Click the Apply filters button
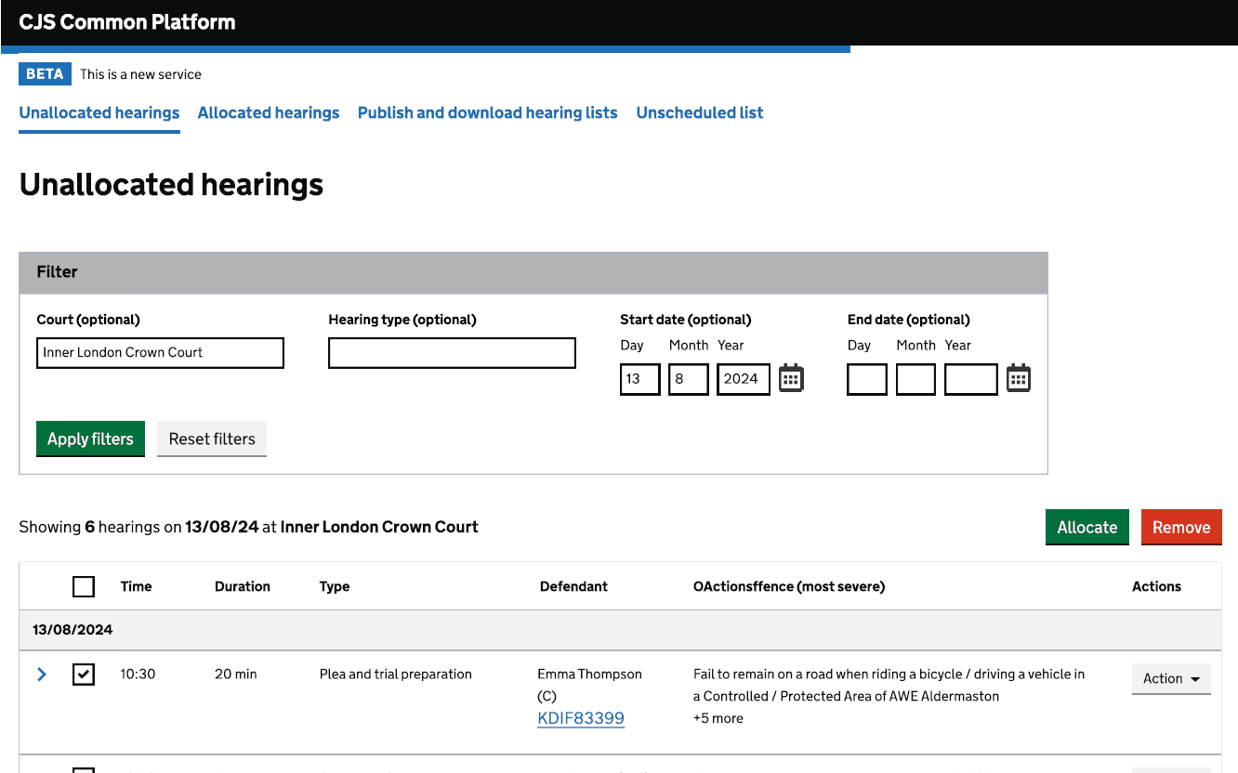The height and width of the screenshot is (773, 1238). click(90, 439)
